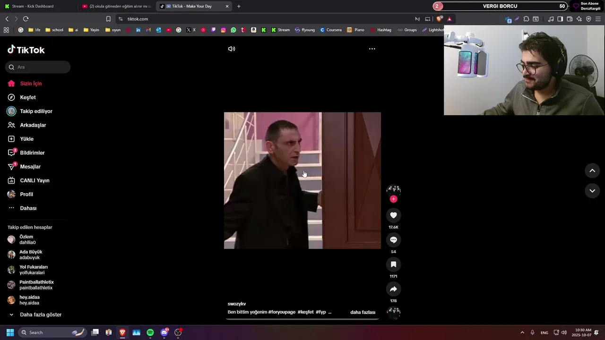Open the comments speech bubble icon
605x340 pixels.
(393, 240)
